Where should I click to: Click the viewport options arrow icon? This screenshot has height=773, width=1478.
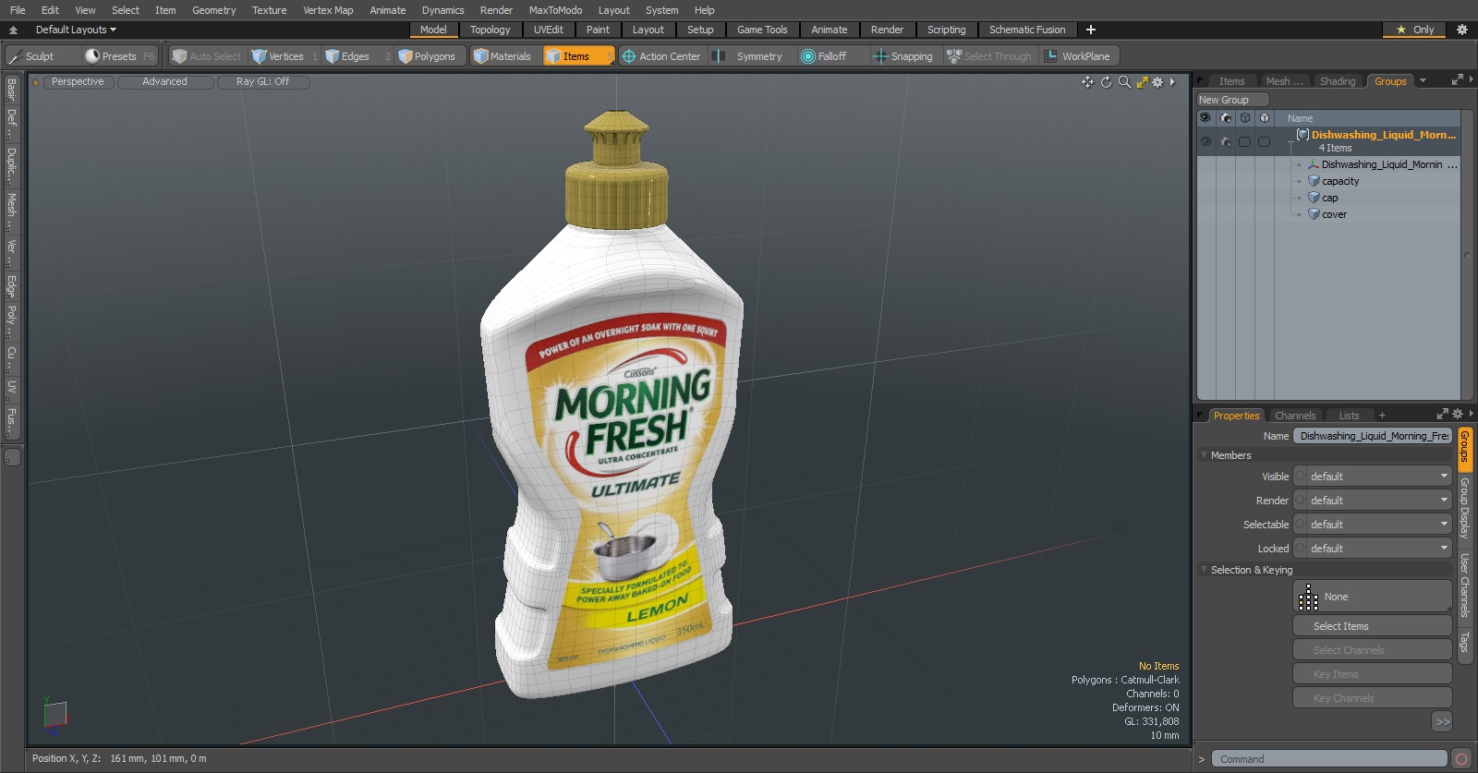pos(1172,82)
